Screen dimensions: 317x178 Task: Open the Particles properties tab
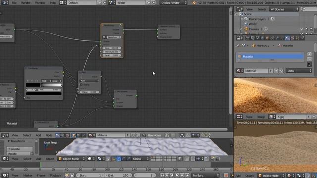[297, 38]
